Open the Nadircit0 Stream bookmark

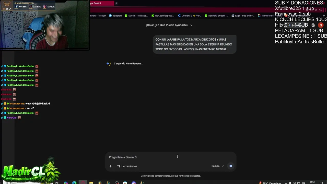(216, 16)
